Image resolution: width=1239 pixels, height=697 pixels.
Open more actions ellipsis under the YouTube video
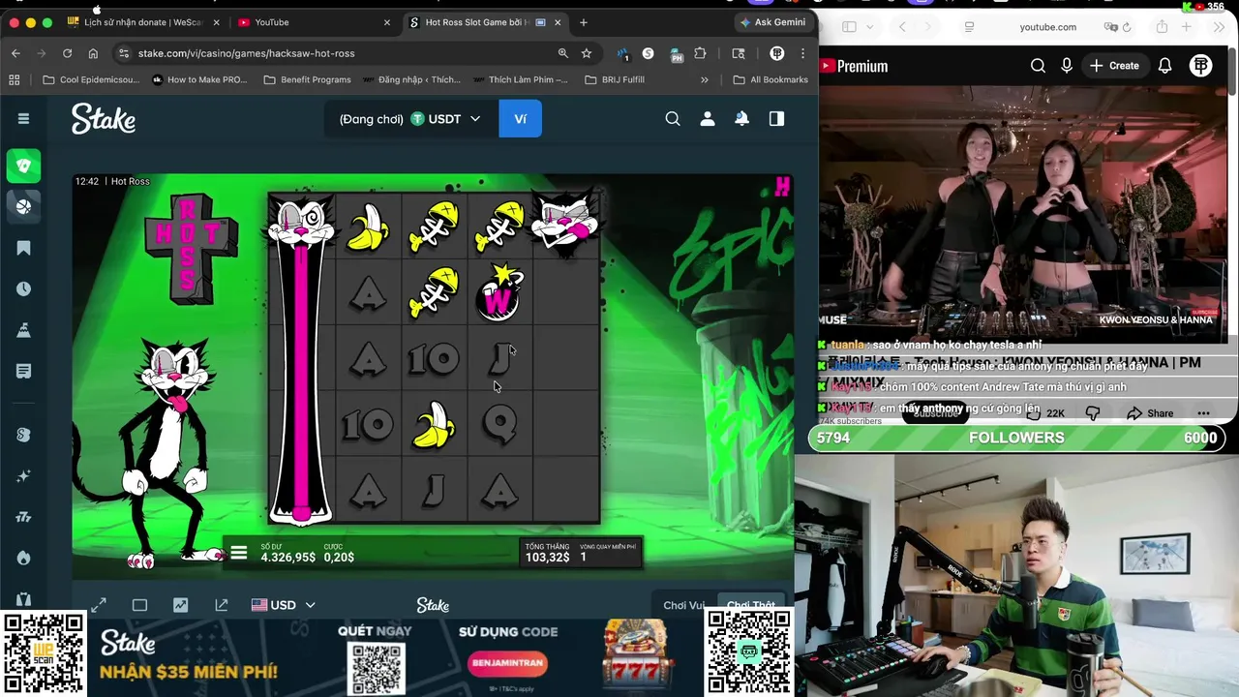point(1204,413)
